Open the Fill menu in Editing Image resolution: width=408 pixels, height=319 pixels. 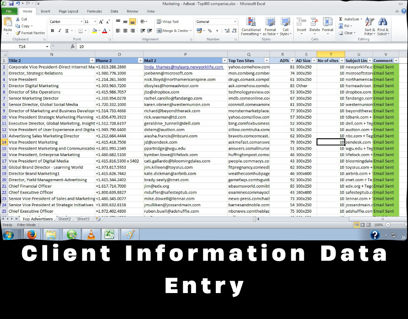(345, 26)
